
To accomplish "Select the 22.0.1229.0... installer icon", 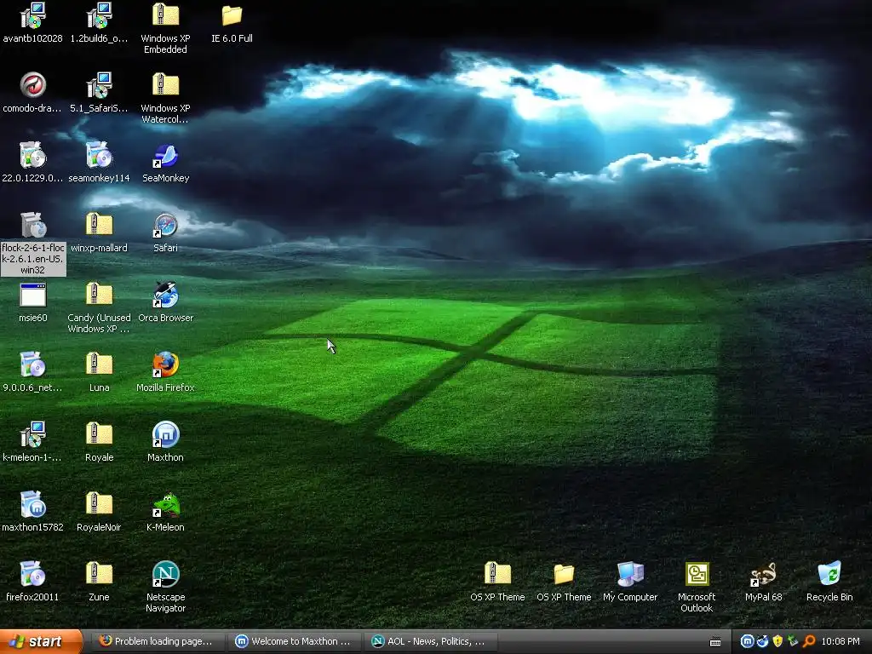I will 33,155.
